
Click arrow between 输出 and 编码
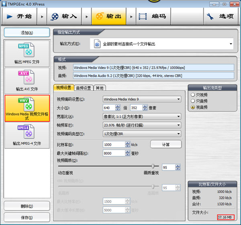tap(131, 16)
